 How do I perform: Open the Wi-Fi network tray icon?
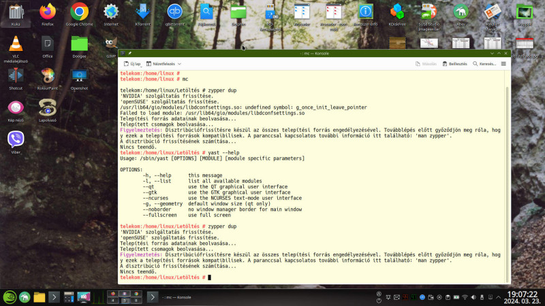[x=465, y=297]
